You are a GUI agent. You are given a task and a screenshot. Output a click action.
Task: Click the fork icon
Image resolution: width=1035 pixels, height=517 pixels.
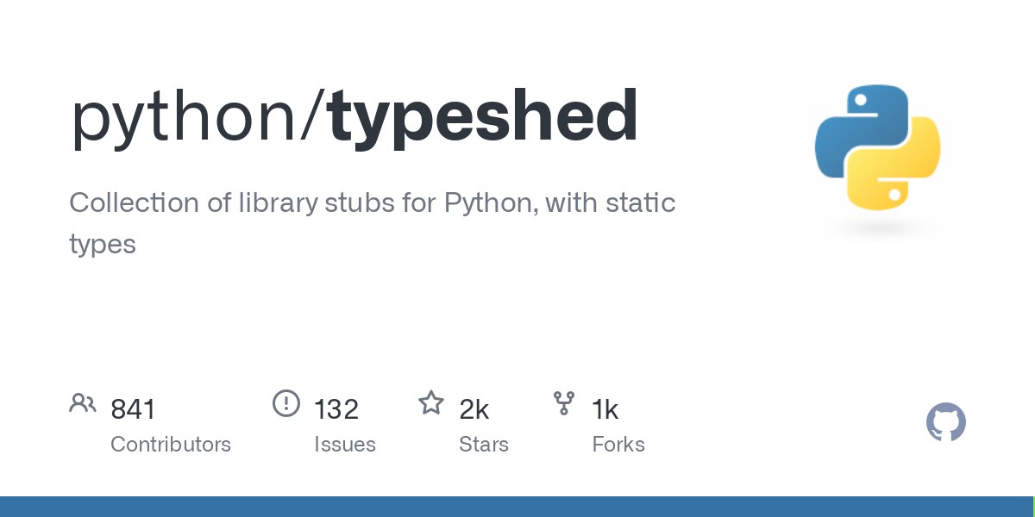[x=564, y=402]
